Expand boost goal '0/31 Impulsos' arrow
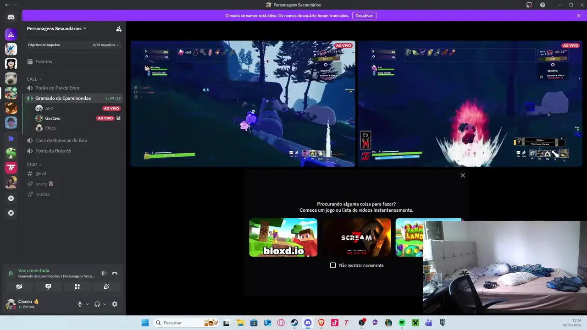The image size is (587, 330). [x=118, y=45]
